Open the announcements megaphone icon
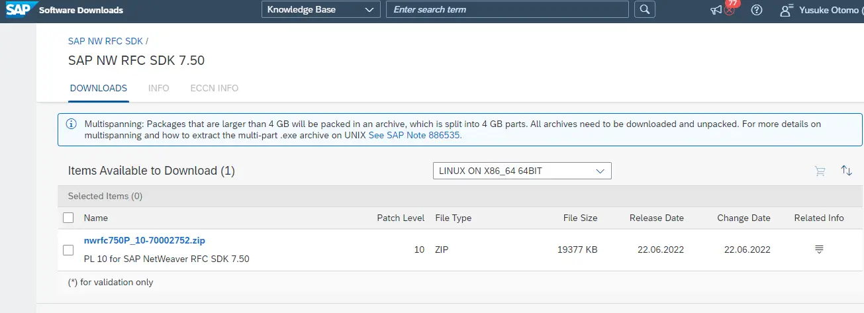Viewport: 864px width, 313px height. (716, 10)
